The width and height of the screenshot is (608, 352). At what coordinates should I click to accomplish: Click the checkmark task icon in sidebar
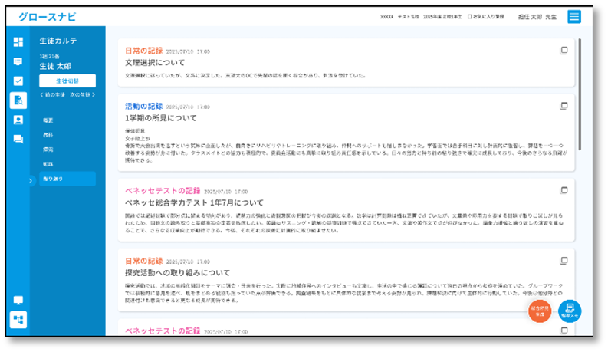18,80
